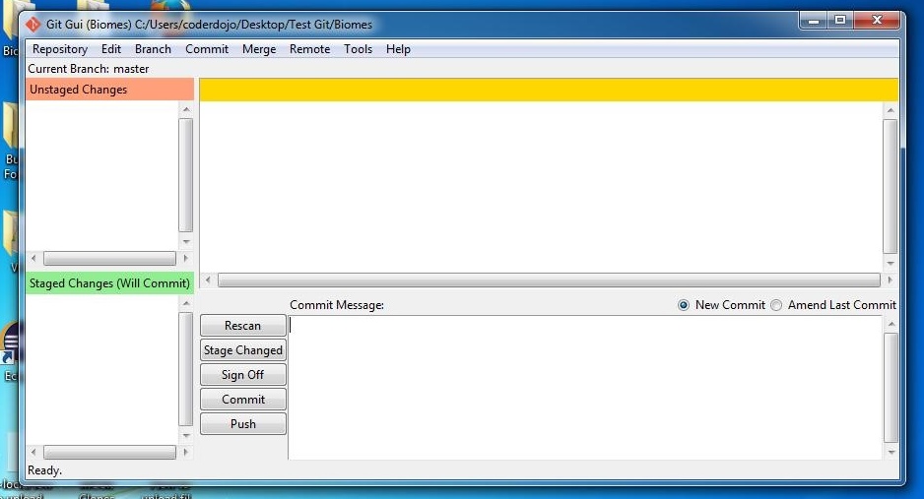The height and width of the screenshot is (499, 924).
Task: Open the Merge menu
Action: pos(259,49)
